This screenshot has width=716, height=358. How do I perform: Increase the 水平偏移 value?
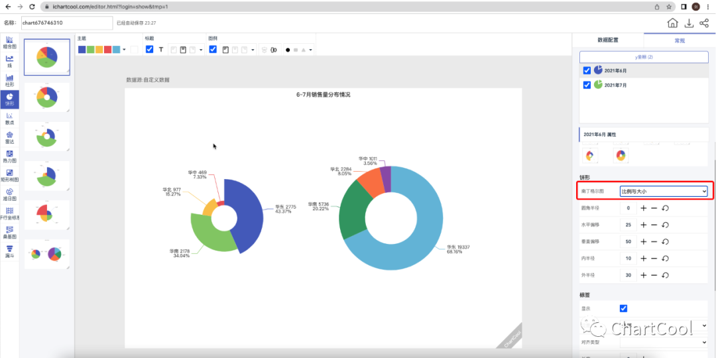tap(643, 225)
